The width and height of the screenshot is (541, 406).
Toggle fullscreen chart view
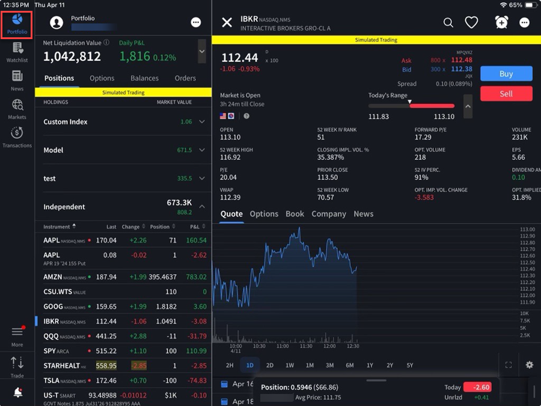click(x=509, y=365)
